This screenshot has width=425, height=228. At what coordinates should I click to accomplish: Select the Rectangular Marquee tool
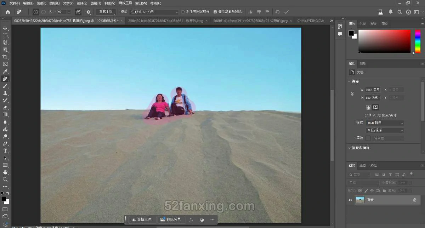5,35
